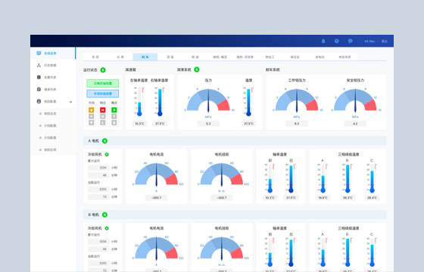Click the hierarchy icon in the sidebar
Image resolution: width=424 pixels, height=272 pixels.
click(x=39, y=65)
